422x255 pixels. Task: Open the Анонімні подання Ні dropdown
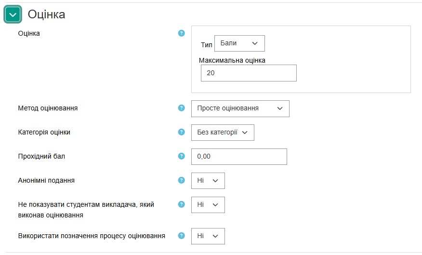pyautogui.click(x=208, y=181)
